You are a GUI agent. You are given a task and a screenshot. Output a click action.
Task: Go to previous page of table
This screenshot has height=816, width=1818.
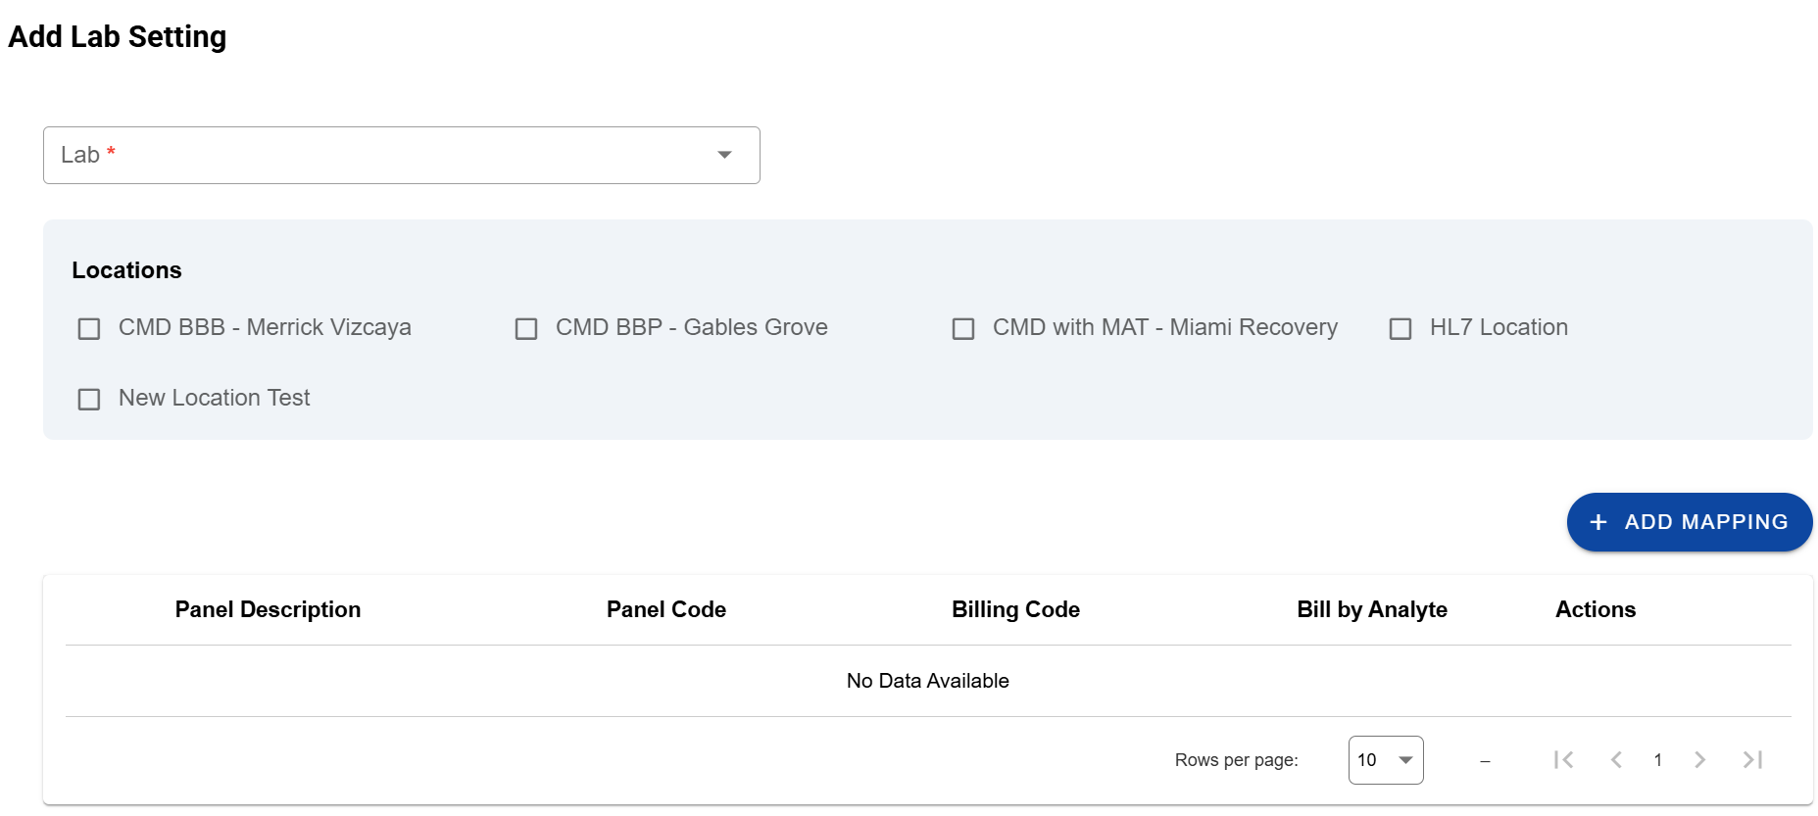click(x=1616, y=759)
